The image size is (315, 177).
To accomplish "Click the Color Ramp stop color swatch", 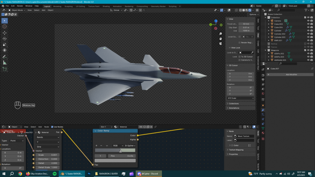I will point(115,161).
